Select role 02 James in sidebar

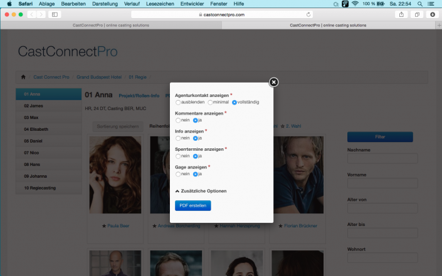tap(48, 106)
